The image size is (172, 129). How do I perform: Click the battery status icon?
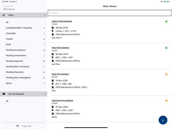coord(168,2)
